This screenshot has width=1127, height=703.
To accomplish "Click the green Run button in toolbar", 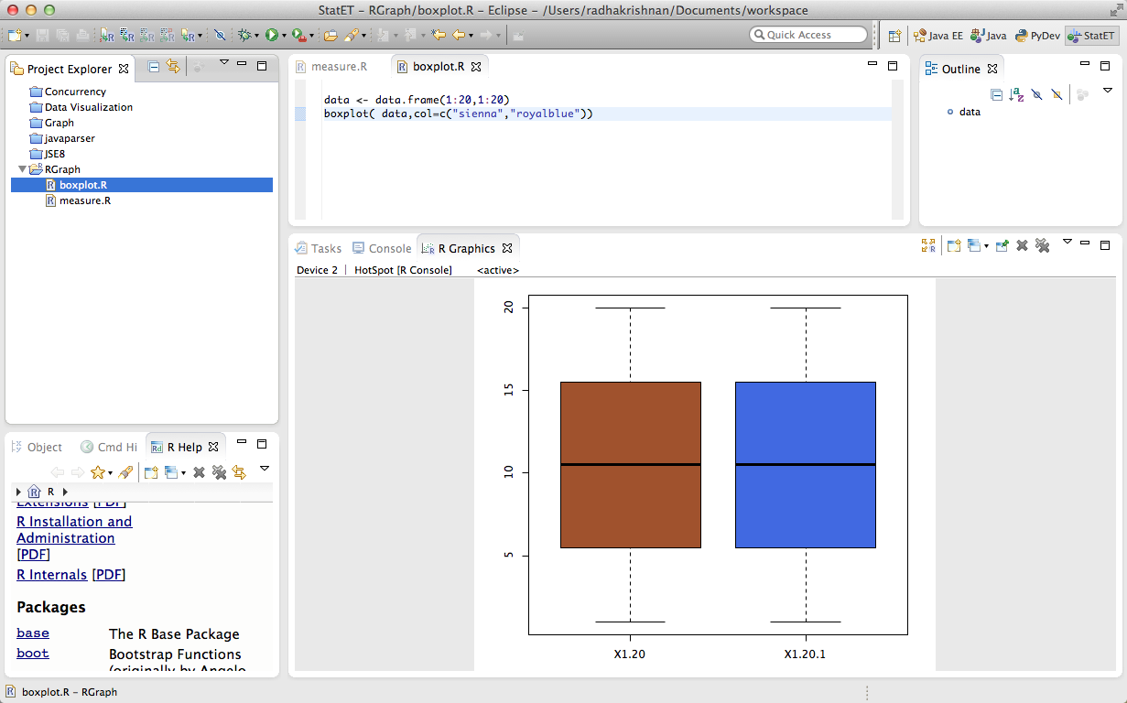I will (271, 35).
